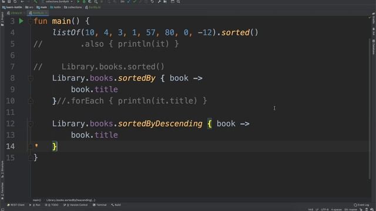
Task: Open the TODO tool window
Action: coord(52,205)
